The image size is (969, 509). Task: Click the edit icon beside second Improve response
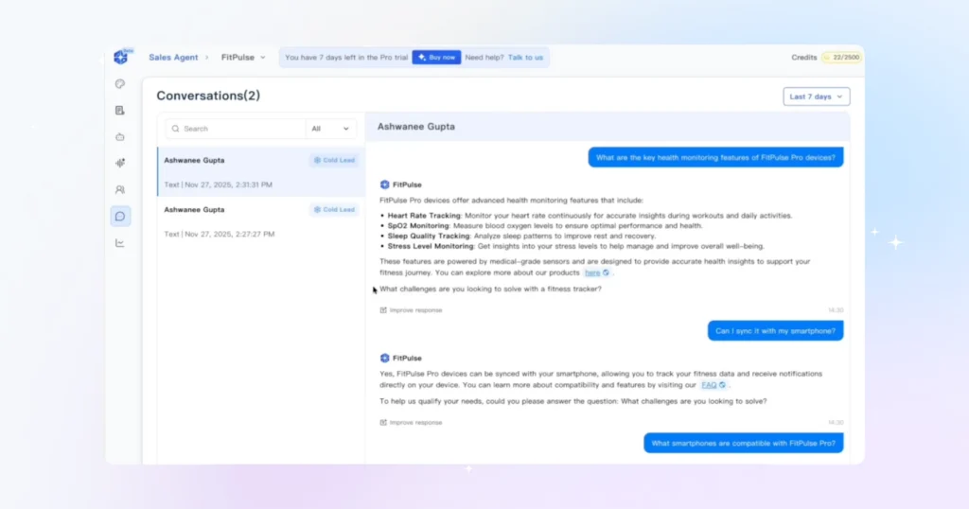(x=383, y=423)
